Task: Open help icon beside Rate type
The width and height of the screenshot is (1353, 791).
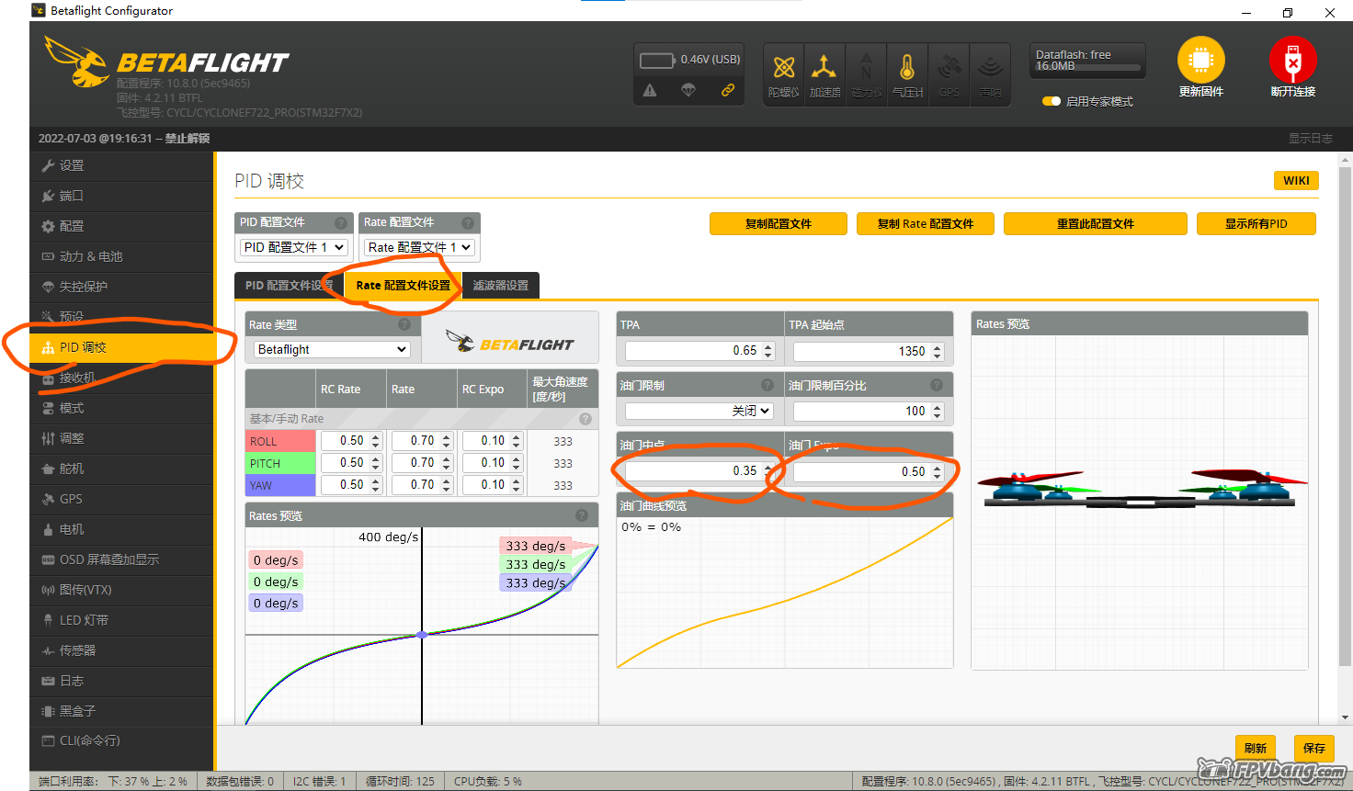Action: 404,324
